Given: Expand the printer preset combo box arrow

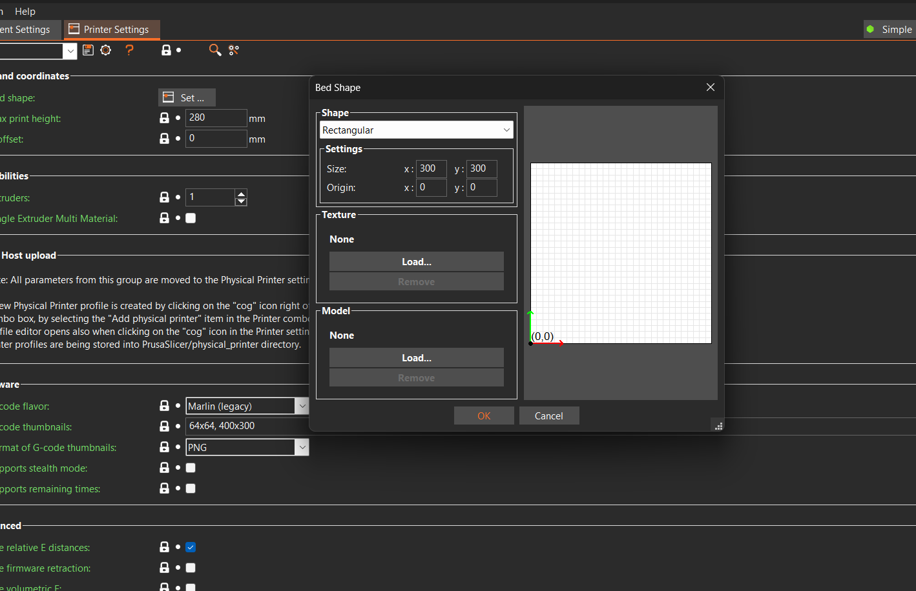Looking at the screenshot, I should click(x=70, y=51).
